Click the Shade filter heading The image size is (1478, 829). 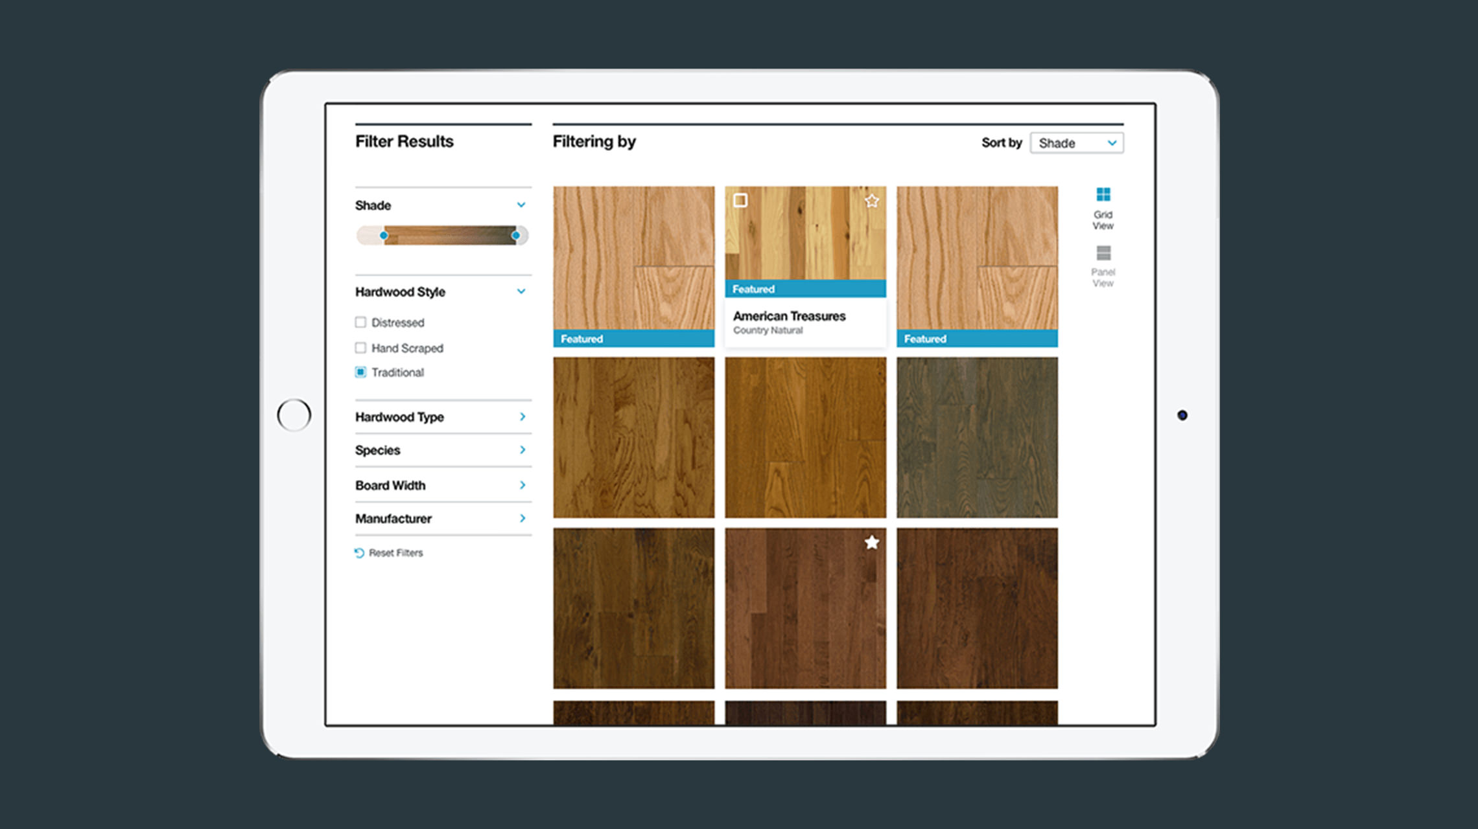tap(373, 205)
